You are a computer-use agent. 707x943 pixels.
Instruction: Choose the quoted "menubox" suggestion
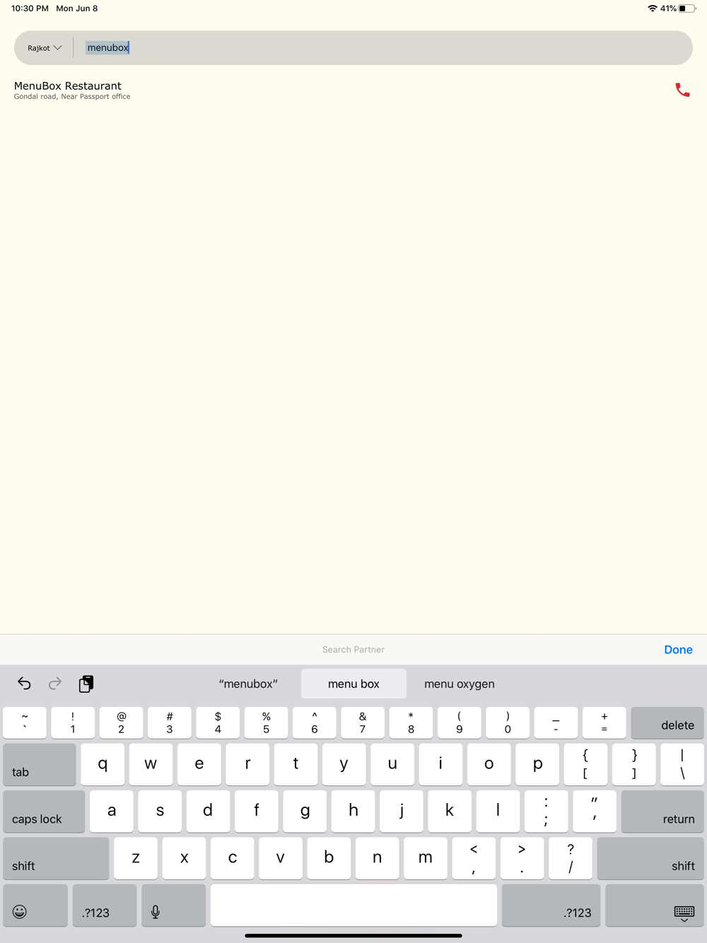[x=248, y=684]
